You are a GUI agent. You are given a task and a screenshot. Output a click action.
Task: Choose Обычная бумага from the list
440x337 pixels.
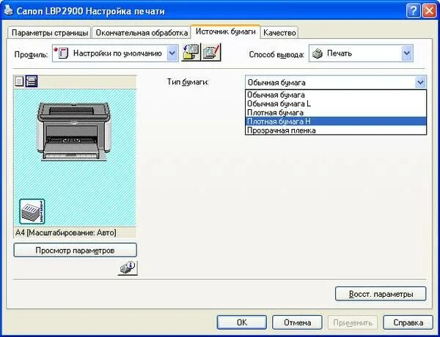coord(336,95)
